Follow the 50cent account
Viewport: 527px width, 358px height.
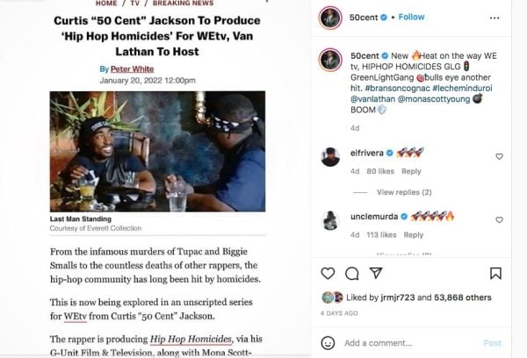[411, 17]
